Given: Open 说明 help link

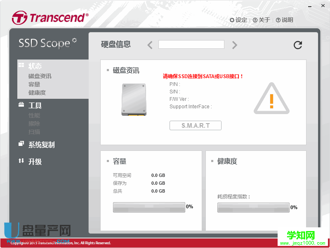Looking at the screenshot, I should point(285,20).
